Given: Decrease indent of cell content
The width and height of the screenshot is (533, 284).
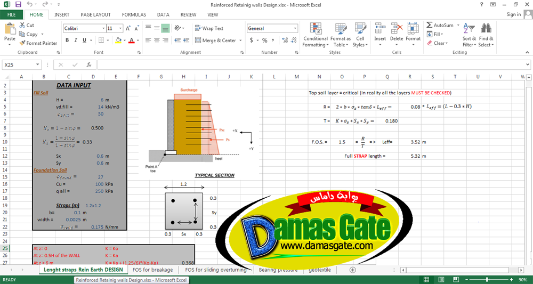Looking at the screenshot, I should pyautogui.click(x=177, y=40).
